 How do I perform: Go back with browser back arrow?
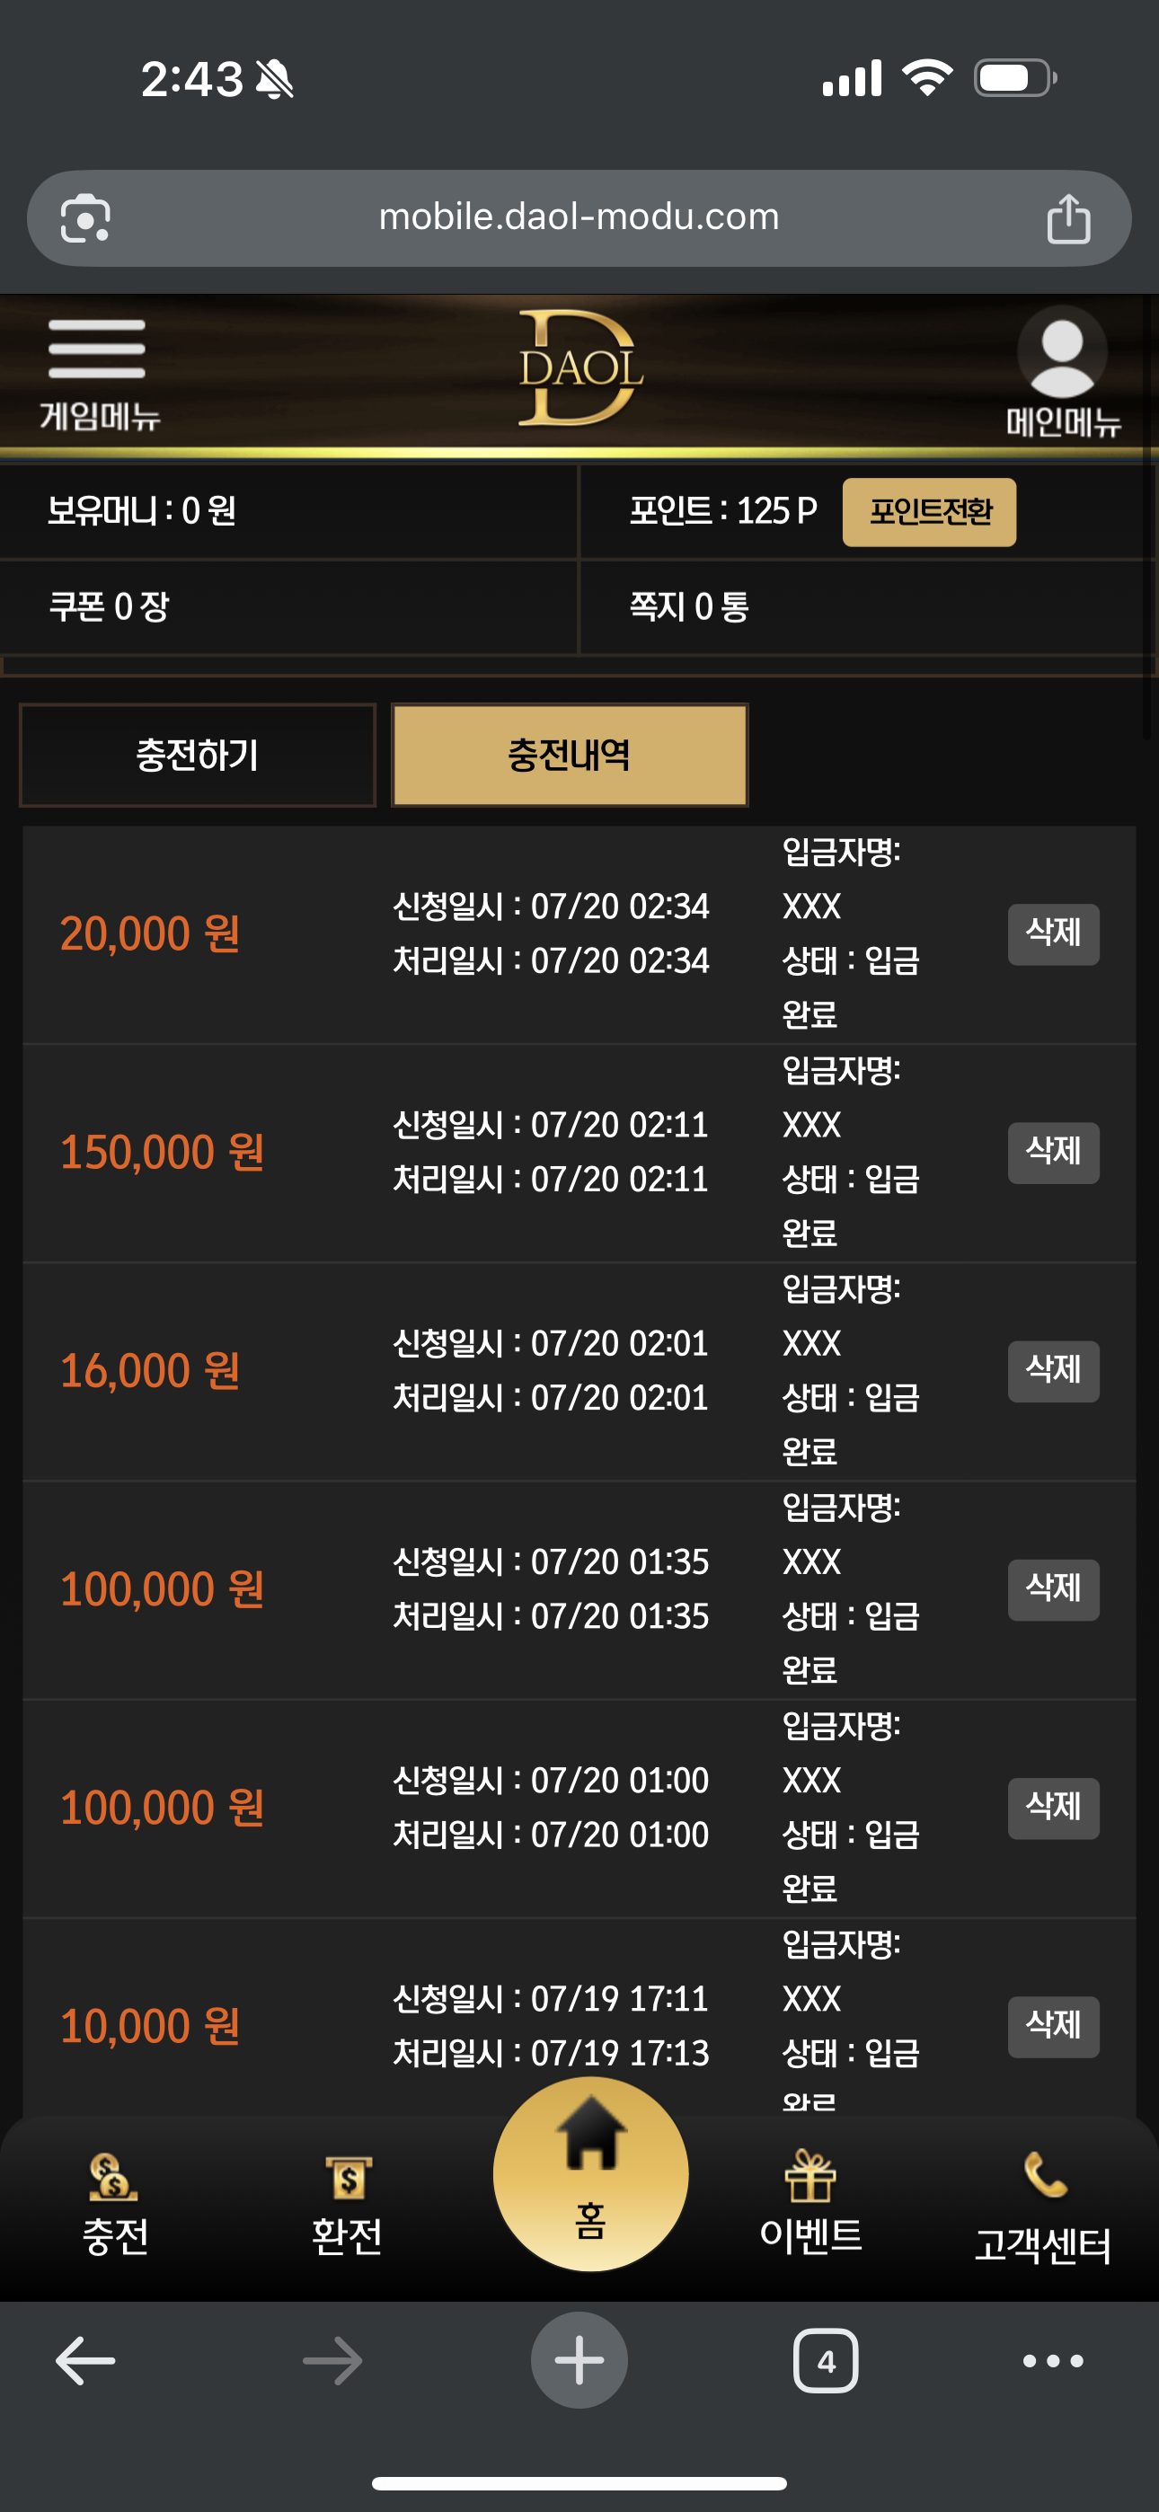coord(86,2361)
